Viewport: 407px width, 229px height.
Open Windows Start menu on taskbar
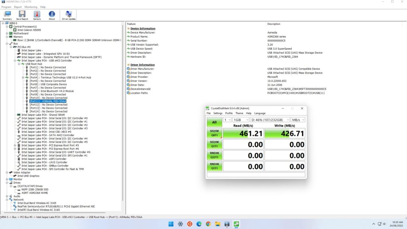click(x=171, y=224)
